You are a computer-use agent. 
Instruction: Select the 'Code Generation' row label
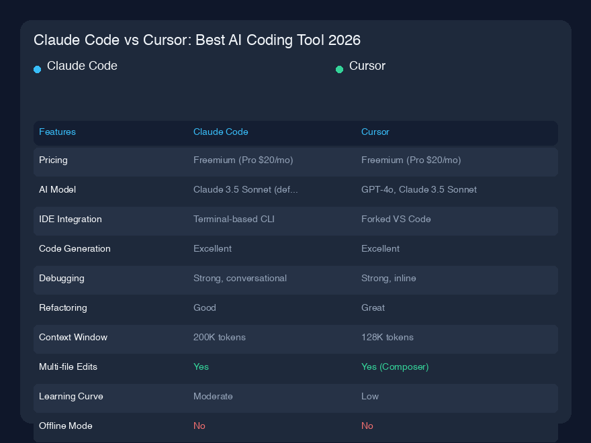tap(75, 248)
